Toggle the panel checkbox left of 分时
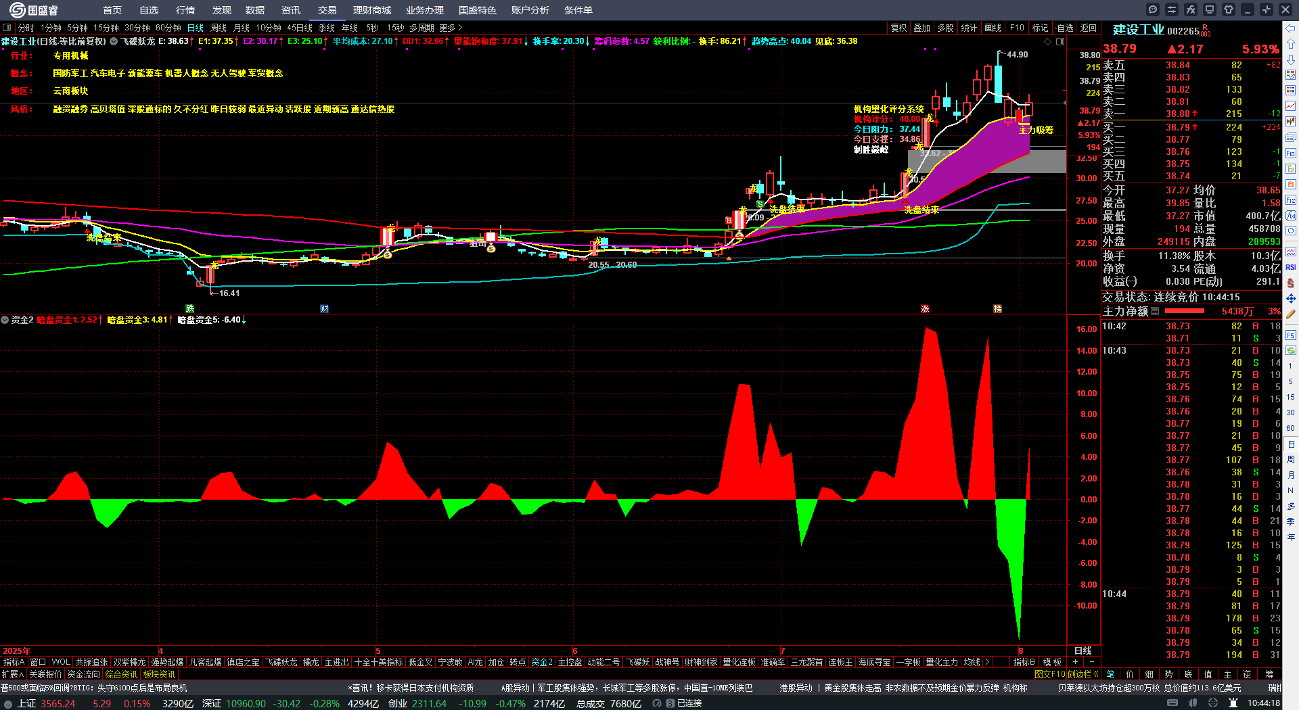Image resolution: width=1299 pixels, height=710 pixels. [x=7, y=28]
